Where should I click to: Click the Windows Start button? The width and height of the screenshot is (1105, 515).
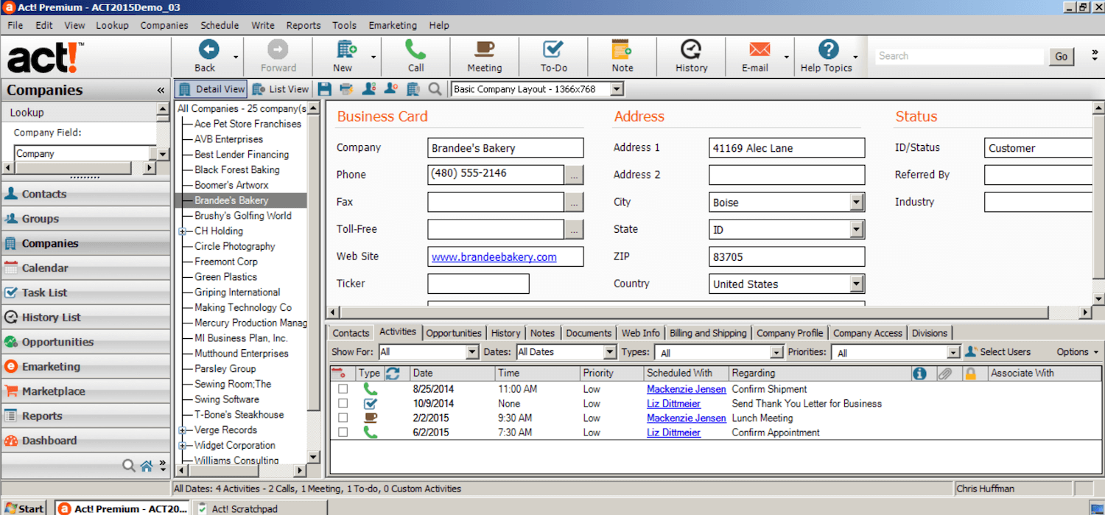point(24,508)
